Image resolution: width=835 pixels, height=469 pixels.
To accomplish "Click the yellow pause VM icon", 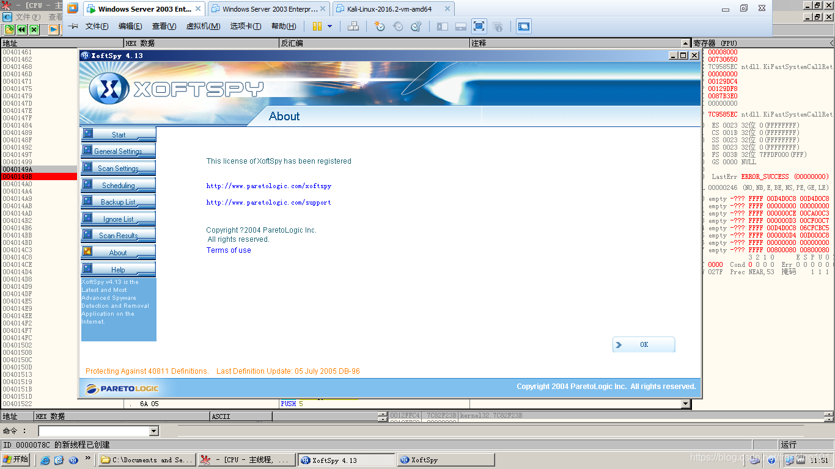I will tap(317, 26).
